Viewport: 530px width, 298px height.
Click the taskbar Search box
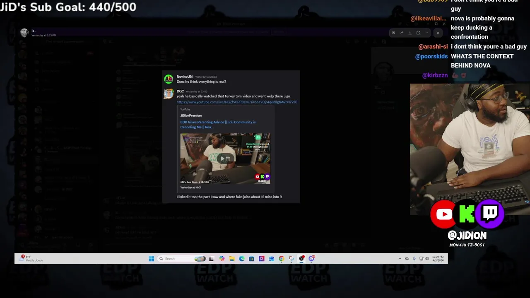pos(182,259)
